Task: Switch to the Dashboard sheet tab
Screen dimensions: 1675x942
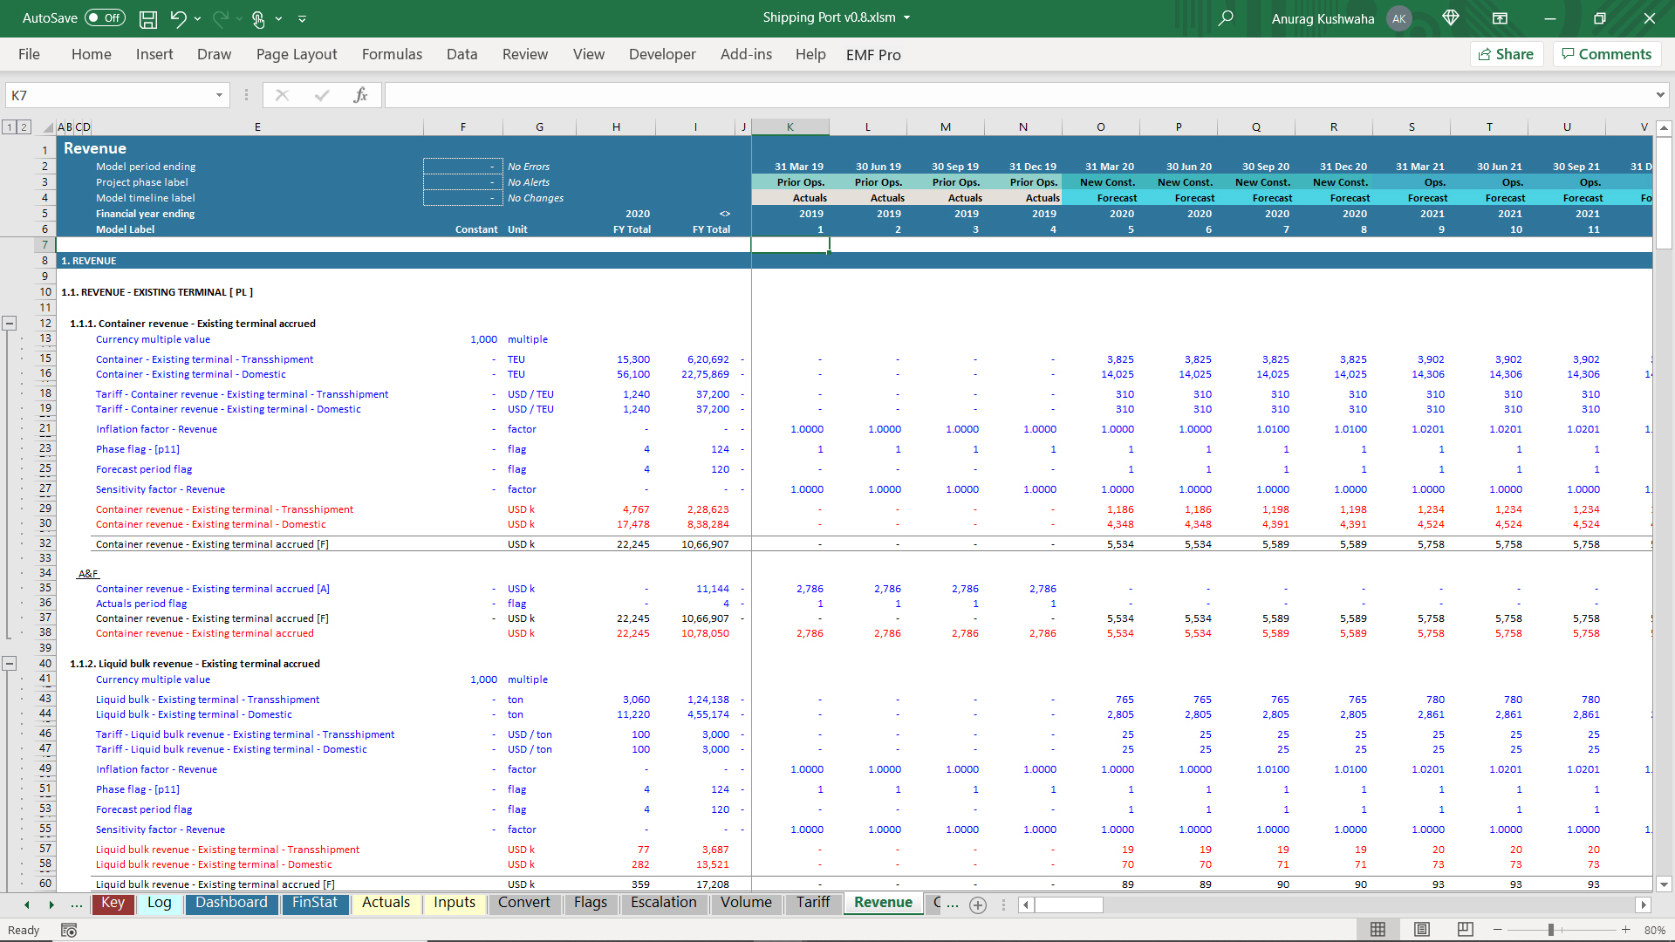Action: point(231,903)
